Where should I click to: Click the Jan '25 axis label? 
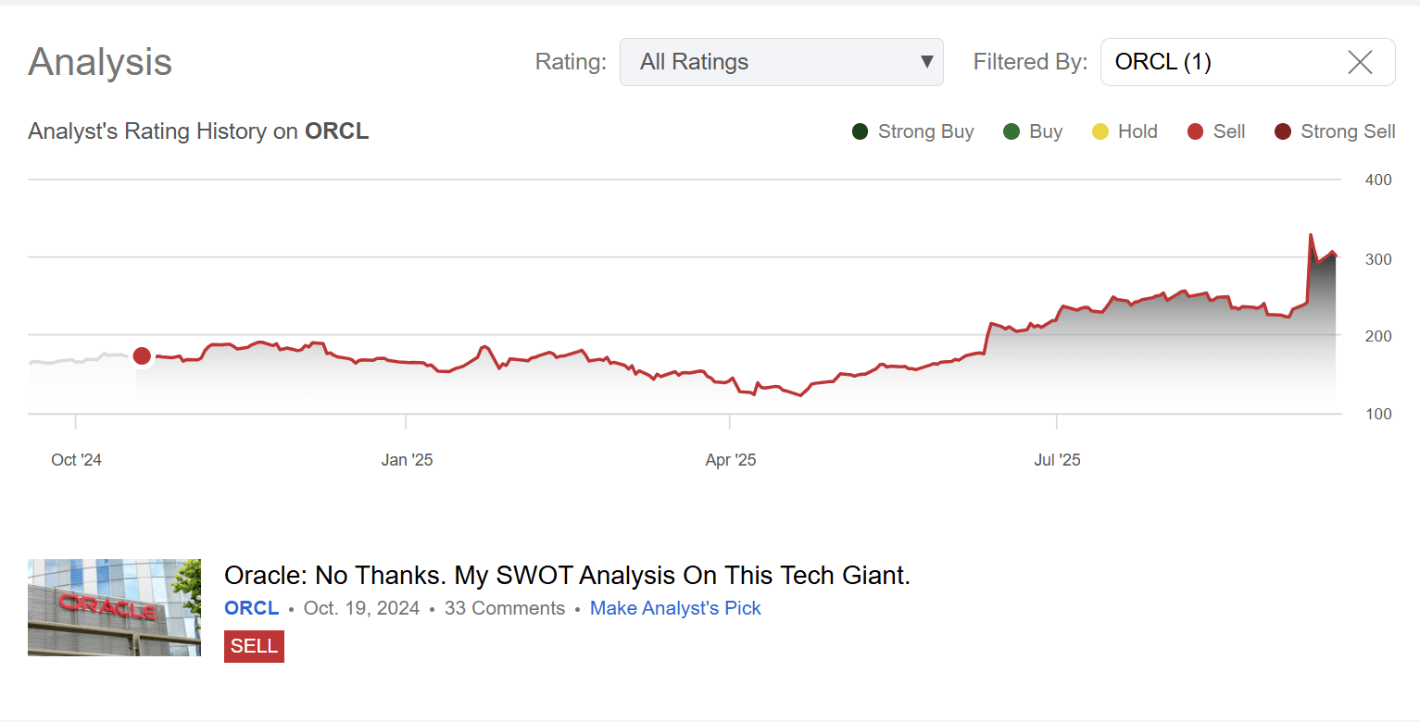407,460
